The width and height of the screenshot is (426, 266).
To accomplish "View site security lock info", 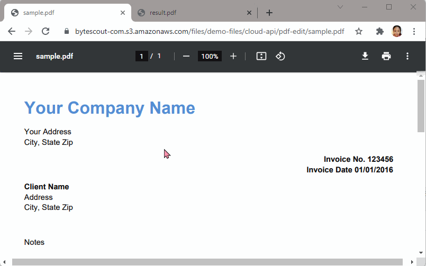I will coord(67,31).
